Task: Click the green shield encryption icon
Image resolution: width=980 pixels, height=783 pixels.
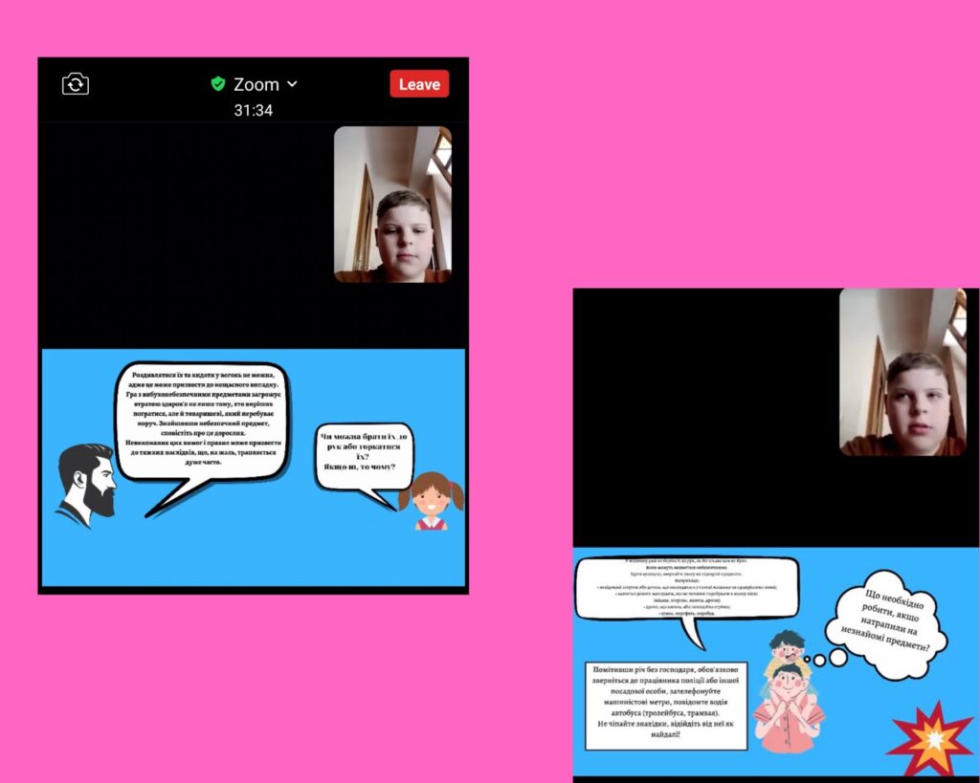Action: (x=218, y=84)
